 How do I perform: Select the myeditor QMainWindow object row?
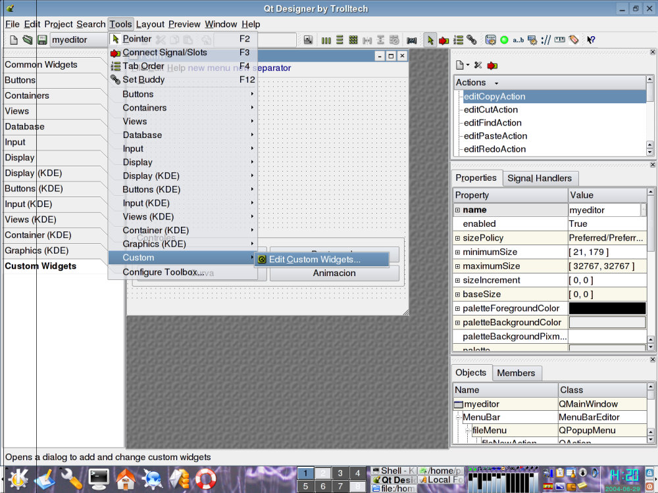549,404
